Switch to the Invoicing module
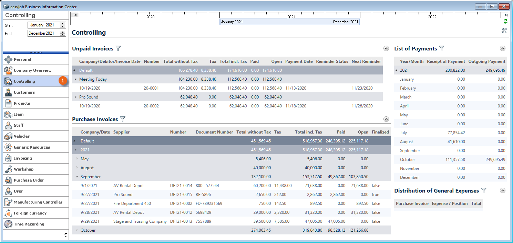The height and width of the screenshot is (243, 513). [x=23, y=158]
